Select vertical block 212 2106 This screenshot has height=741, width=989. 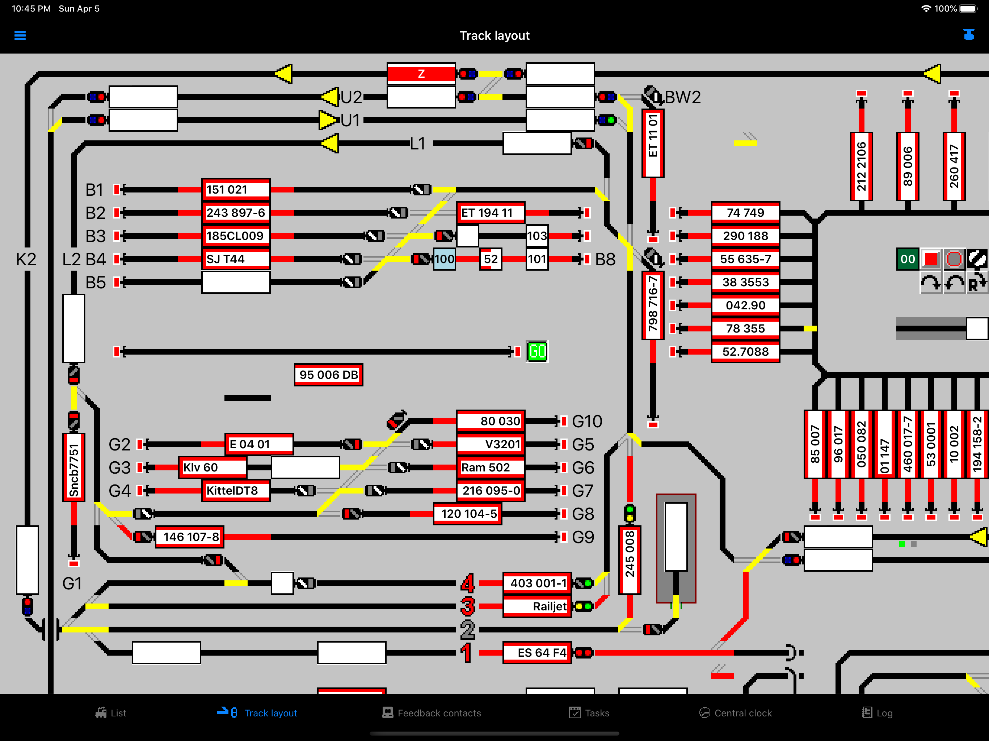pos(862,166)
